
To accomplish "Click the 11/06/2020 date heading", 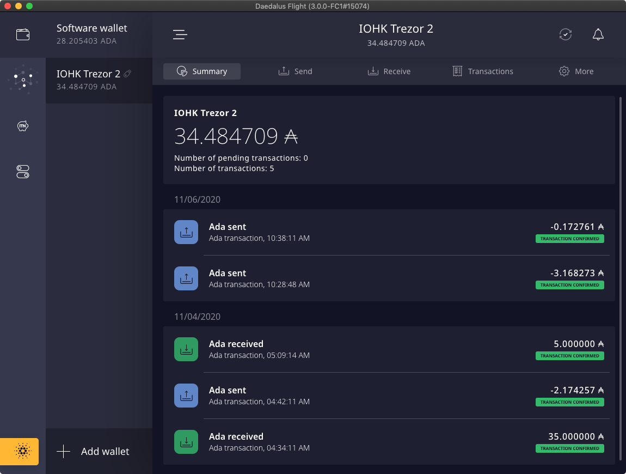I will coord(197,199).
